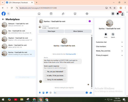Open a new browser tab
Screen dimensions: 128x102
pyautogui.click(x=37, y=3)
